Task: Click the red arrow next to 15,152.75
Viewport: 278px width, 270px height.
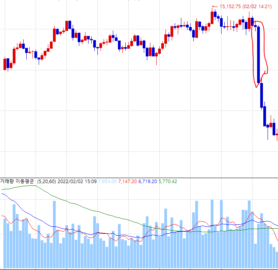Action: (x=215, y=7)
